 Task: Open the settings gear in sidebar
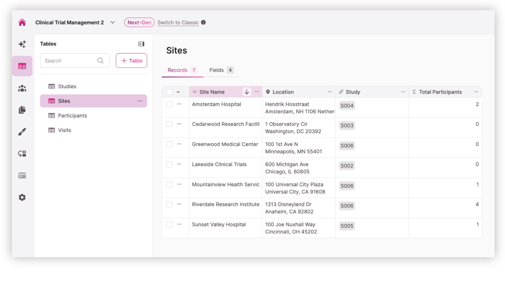pyautogui.click(x=22, y=197)
